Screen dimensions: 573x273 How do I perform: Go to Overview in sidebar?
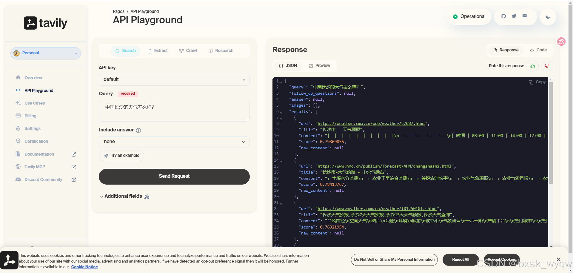33,78
